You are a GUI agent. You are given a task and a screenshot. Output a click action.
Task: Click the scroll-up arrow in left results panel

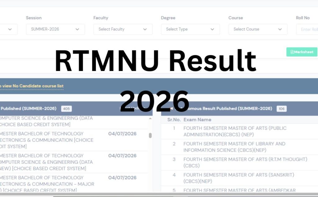click(x=150, y=119)
